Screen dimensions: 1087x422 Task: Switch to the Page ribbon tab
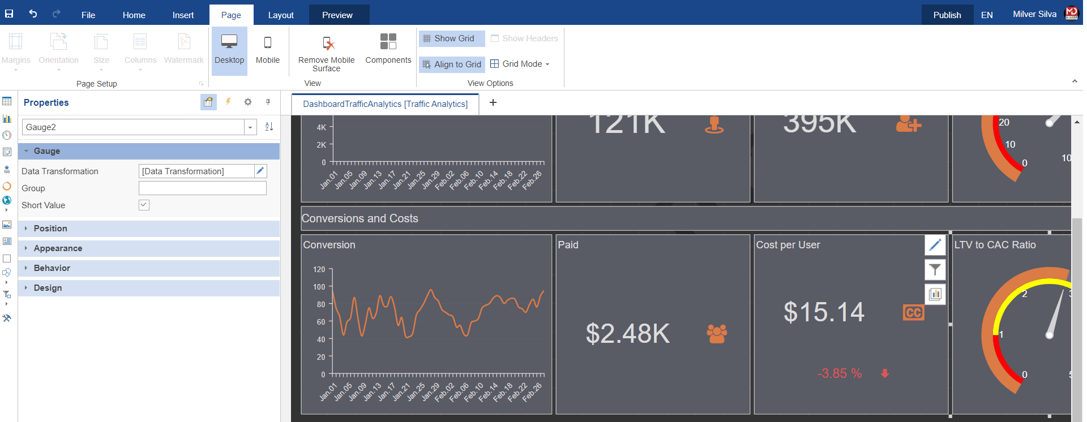[x=231, y=15]
